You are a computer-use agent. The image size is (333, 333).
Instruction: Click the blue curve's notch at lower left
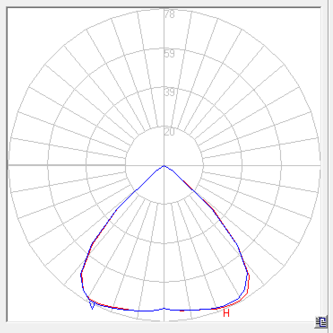92,307
